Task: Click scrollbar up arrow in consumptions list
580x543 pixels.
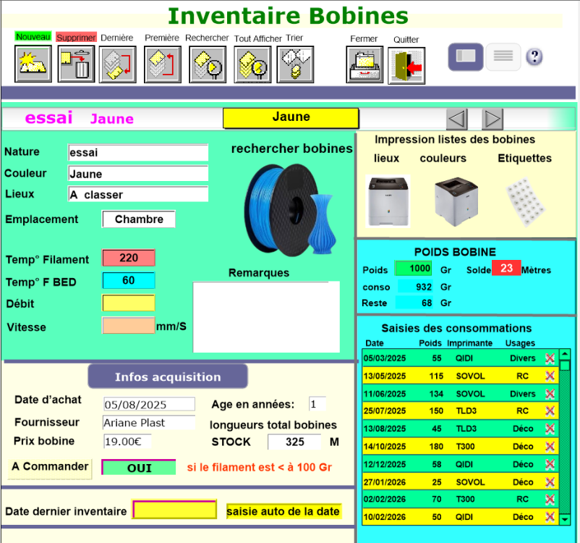Action: click(565, 355)
